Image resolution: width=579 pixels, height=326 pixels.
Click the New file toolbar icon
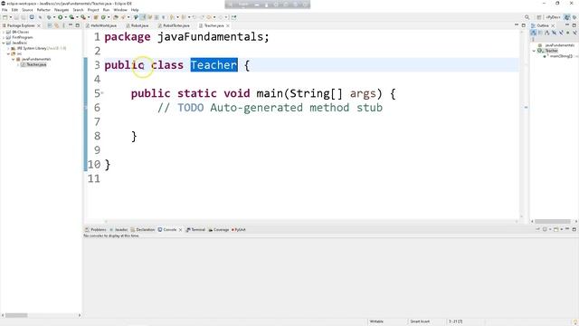pyautogui.click(x=5, y=17)
